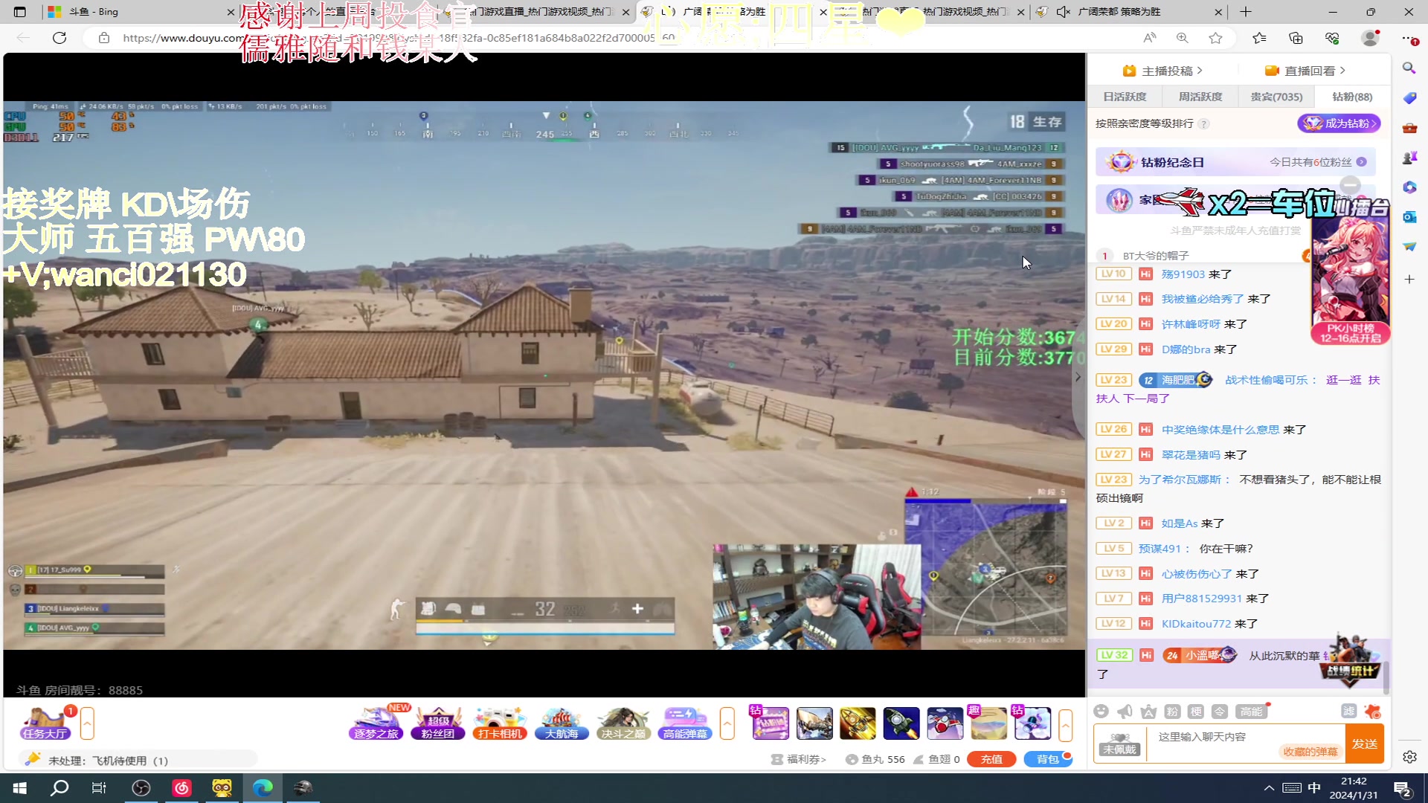1428x803 pixels.
Task: Open Edge Read Aloud icon
Action: click(x=1150, y=38)
